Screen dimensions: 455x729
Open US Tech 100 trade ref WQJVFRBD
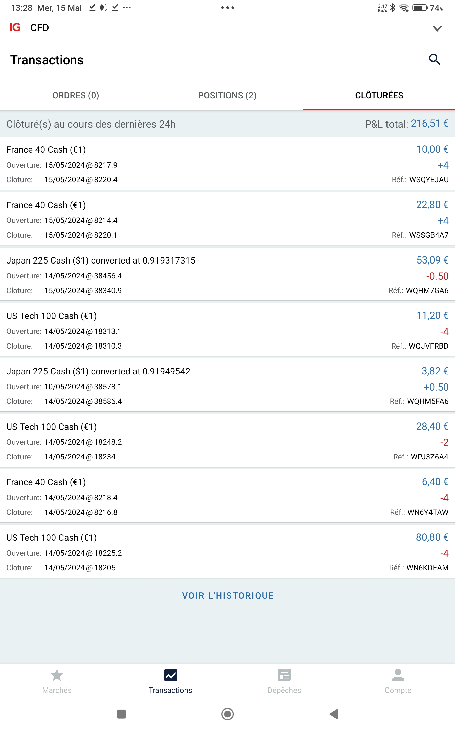click(x=227, y=331)
